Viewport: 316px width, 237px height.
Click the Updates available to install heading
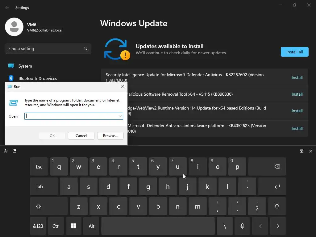tap(169, 46)
